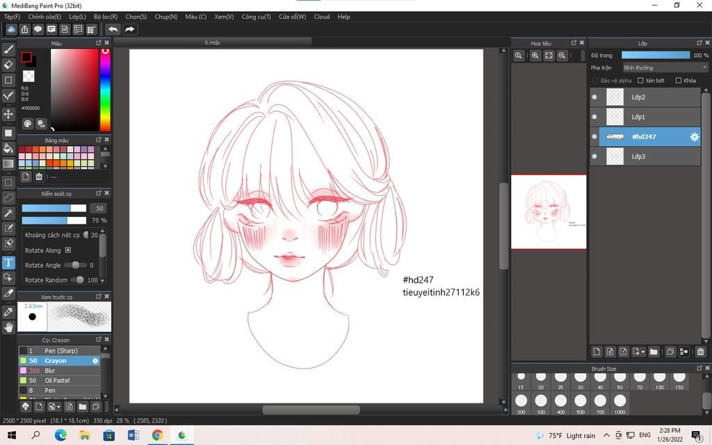Open Crayon brush settings gear
The image size is (712, 445).
pos(95,361)
